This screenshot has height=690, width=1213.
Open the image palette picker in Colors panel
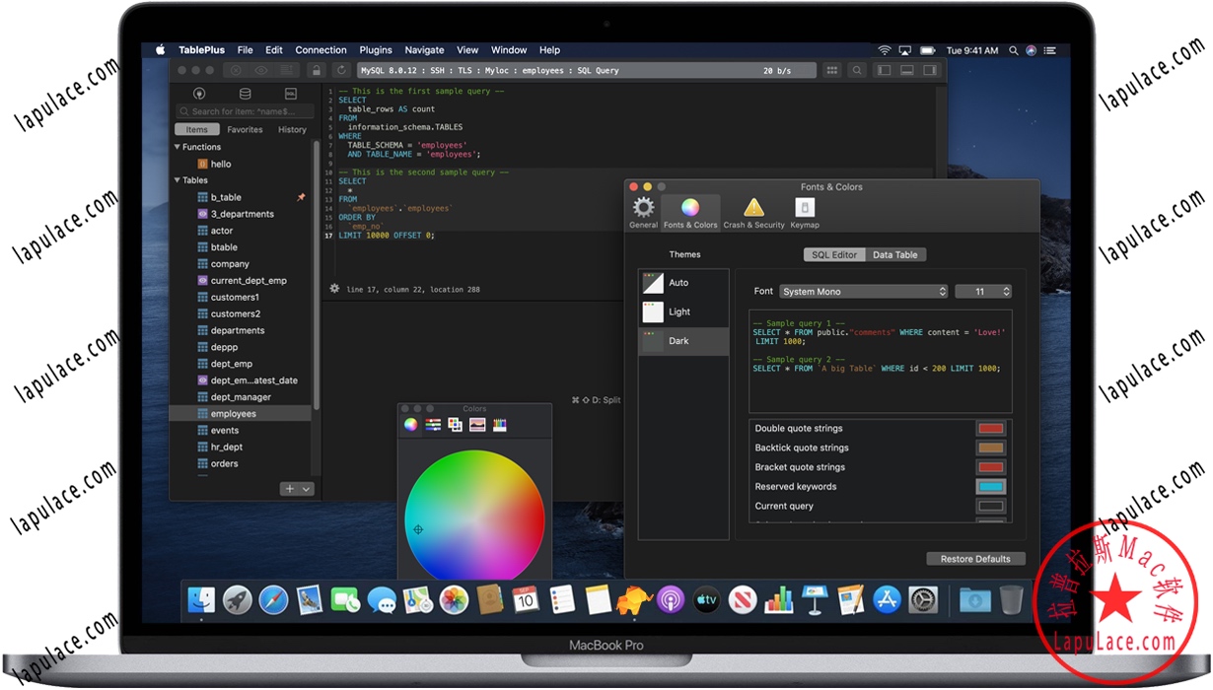pos(476,424)
